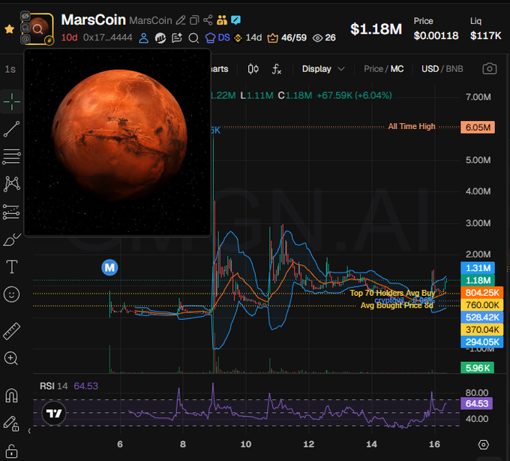Take a chart snapshot with camera icon
Image resolution: width=510 pixels, height=461 pixels.
point(490,68)
